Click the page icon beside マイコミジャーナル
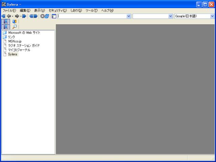The width and height of the screenshot is (216, 162). pyautogui.click(x=5, y=50)
